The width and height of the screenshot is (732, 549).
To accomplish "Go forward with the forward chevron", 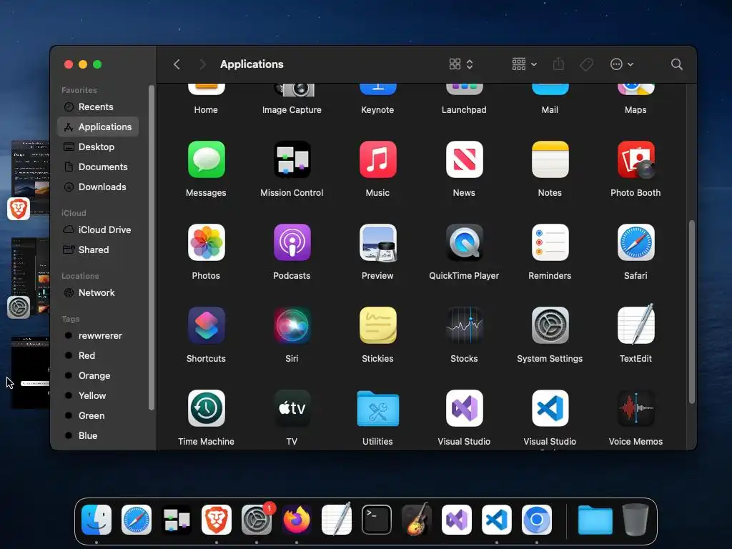I will (x=202, y=64).
